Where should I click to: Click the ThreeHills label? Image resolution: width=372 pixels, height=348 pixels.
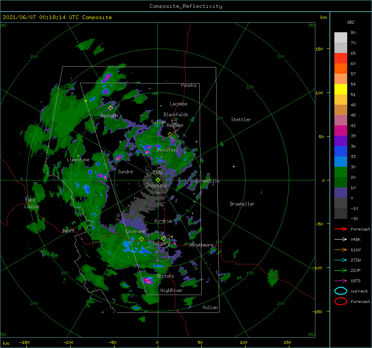207,181
